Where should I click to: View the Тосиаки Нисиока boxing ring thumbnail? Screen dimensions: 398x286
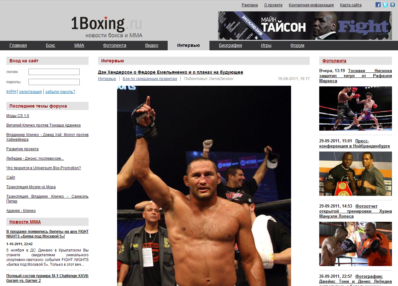click(356, 109)
